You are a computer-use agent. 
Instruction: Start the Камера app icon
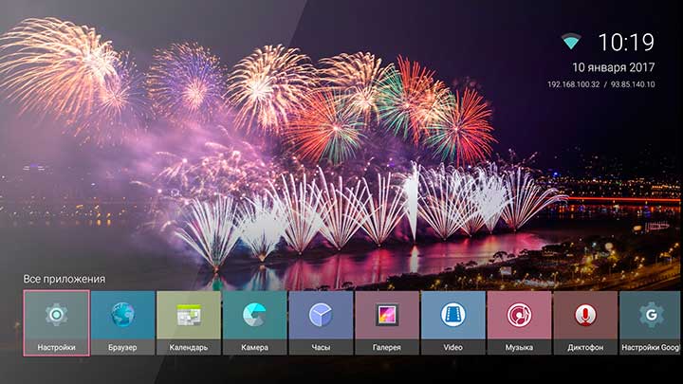tap(254, 316)
